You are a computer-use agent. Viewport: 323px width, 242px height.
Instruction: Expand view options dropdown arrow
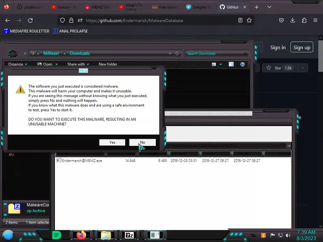(220, 64)
